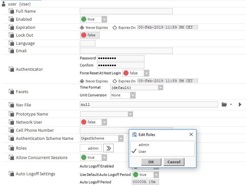The image size is (246, 185).
Task: Open the Enabled true dropdown
Action: click(104, 19)
